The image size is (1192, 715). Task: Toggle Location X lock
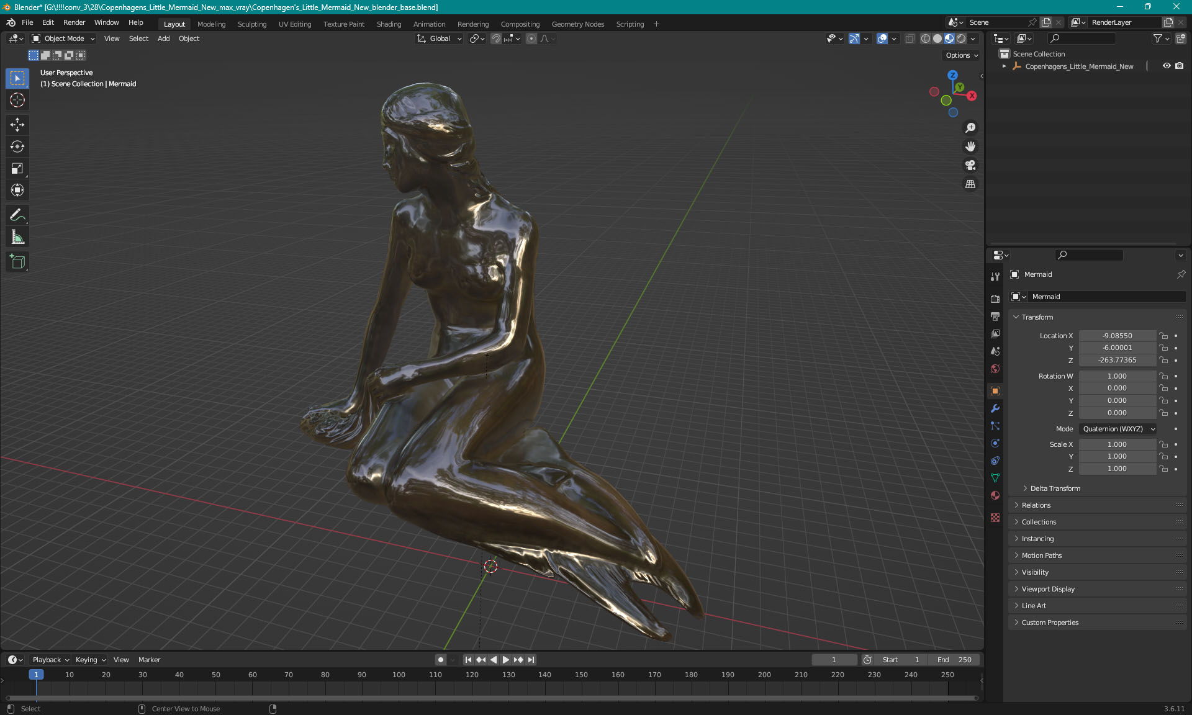coord(1163,336)
